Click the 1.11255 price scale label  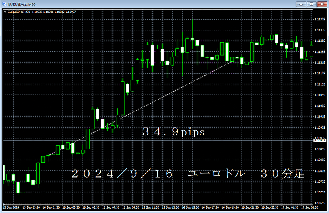320,52
